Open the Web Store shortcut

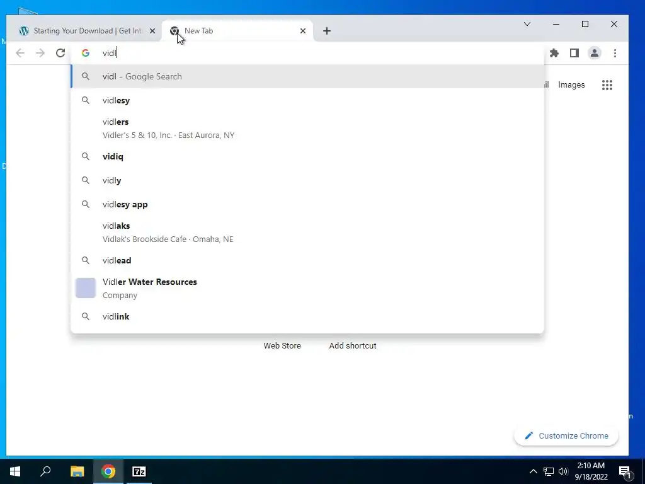(282, 346)
